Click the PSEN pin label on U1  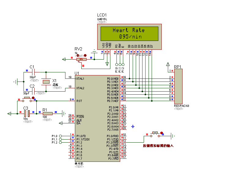[80, 117]
